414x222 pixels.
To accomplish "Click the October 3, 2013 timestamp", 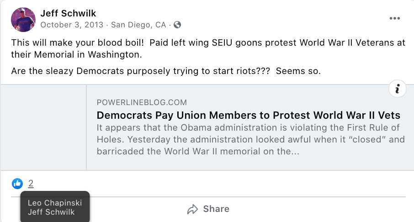I will click(73, 25).
